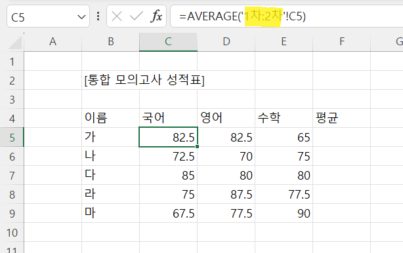This screenshot has height=253, width=403.
Task: Select row 3 header
Action: pos(12,100)
